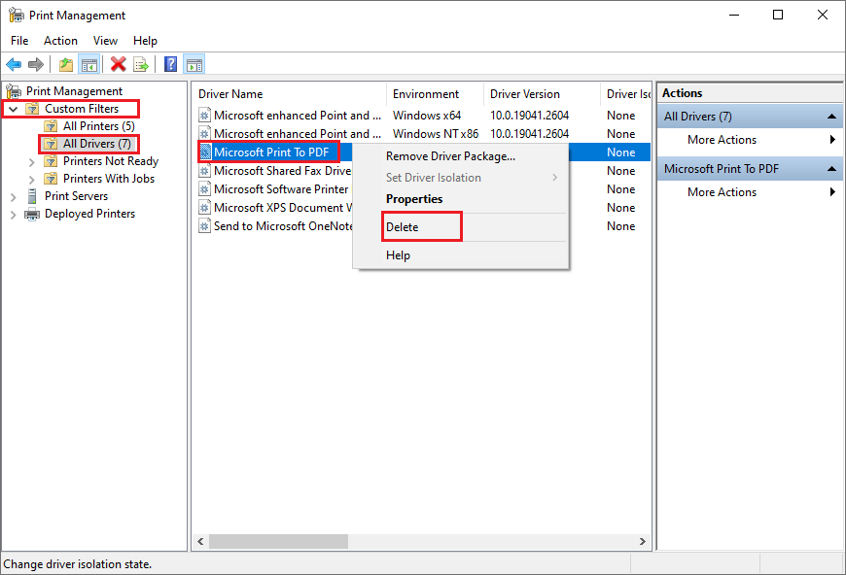Open the File menu
The height and width of the screenshot is (575, 846).
click(19, 41)
